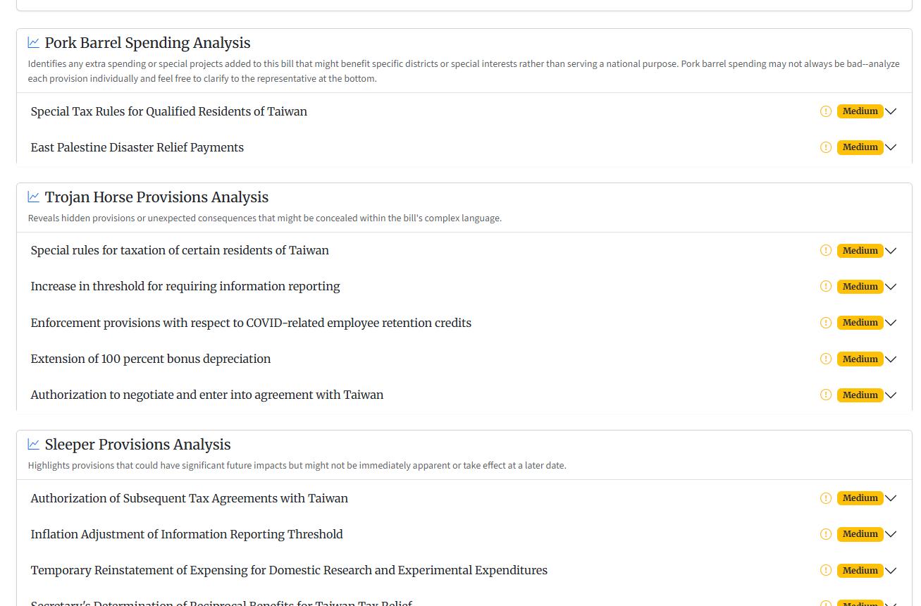Click warning icon on COVID-related employee retention credits row
The width and height of the screenshot is (921, 606).
click(x=826, y=323)
